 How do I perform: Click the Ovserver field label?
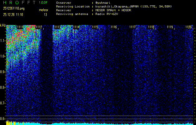click(x=64, y=3)
